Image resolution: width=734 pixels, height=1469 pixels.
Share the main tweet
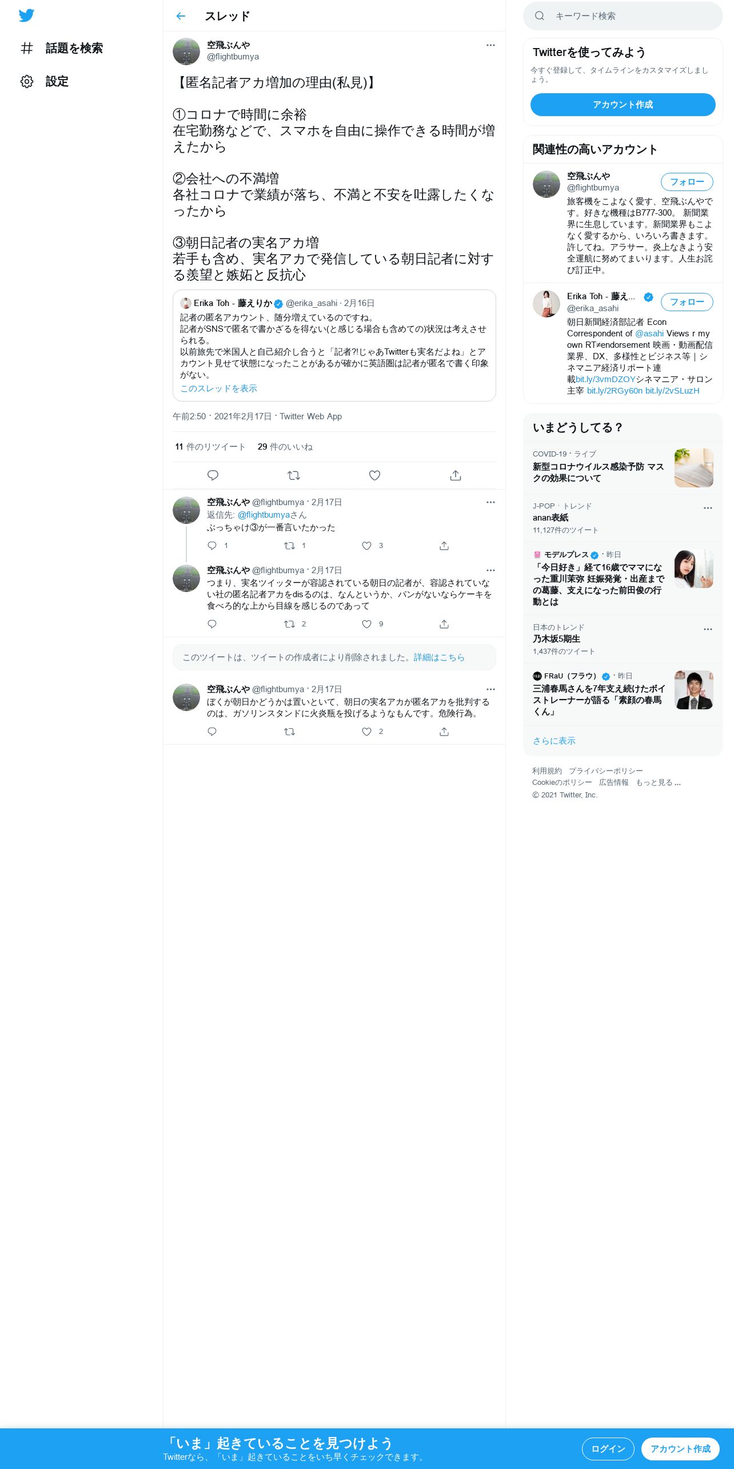pyautogui.click(x=456, y=475)
